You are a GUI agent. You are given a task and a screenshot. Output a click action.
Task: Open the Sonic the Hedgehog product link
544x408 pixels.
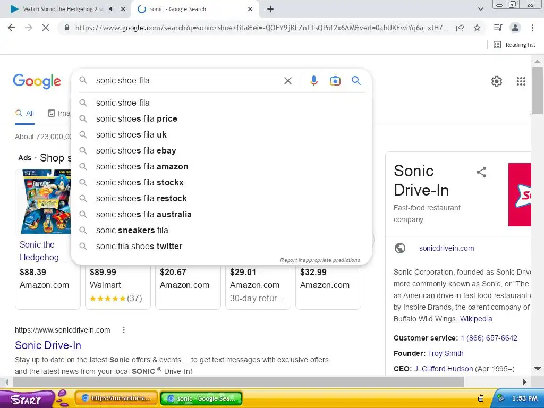pos(42,251)
